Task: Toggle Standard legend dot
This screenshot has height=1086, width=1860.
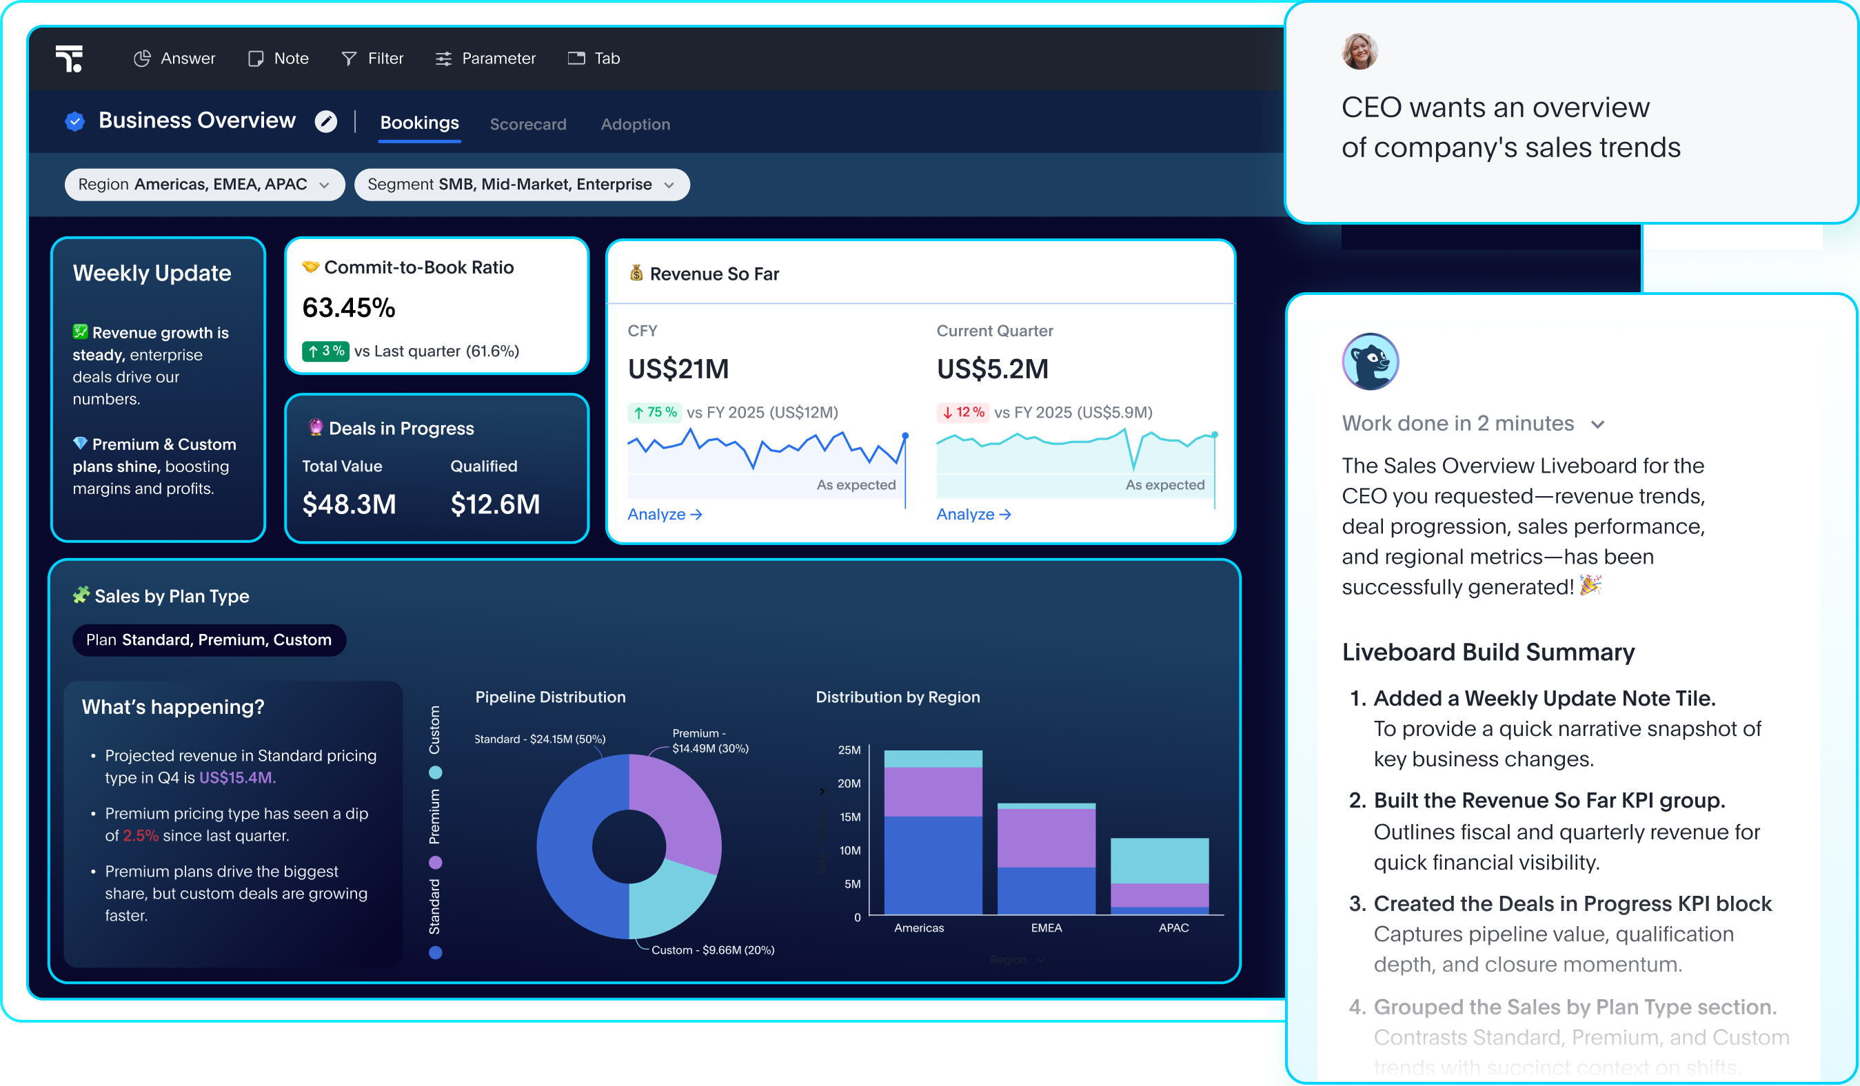Action: pyautogui.click(x=436, y=952)
